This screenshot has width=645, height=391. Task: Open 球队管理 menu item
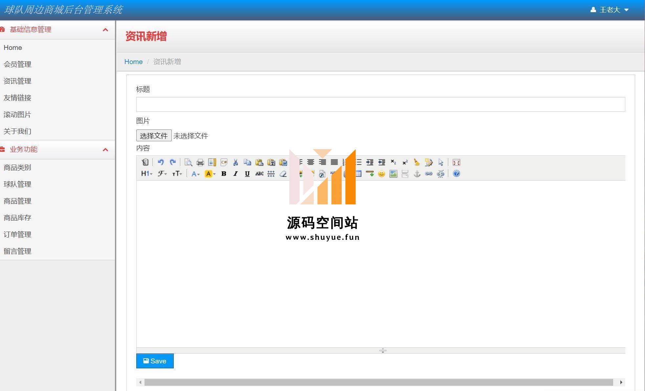(x=17, y=184)
